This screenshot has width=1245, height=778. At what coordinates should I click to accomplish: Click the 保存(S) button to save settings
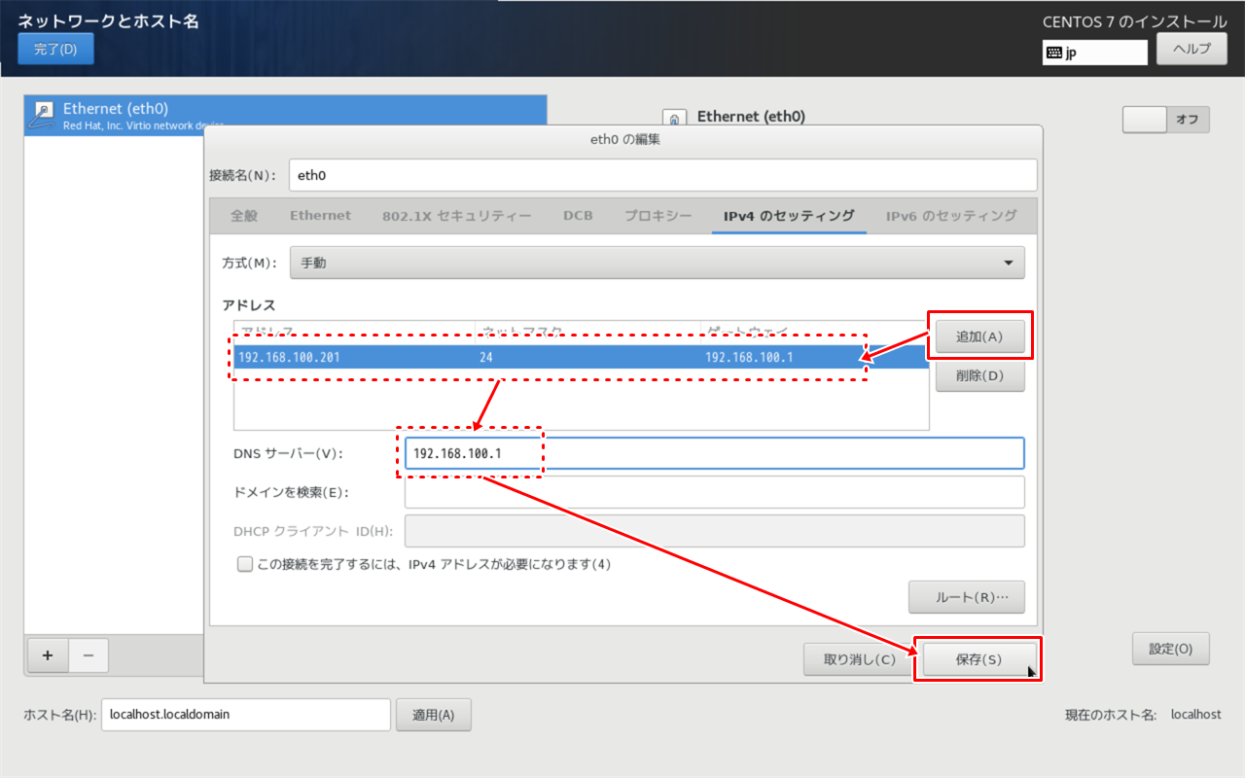click(978, 659)
